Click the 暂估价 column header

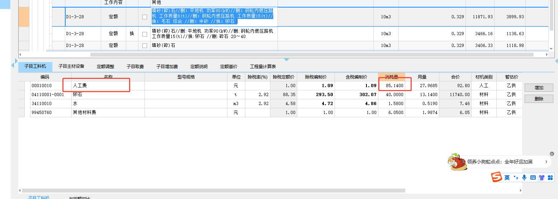tap(511, 77)
